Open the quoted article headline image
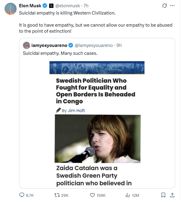 point(97,124)
